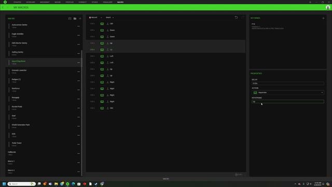This screenshot has width=332, height=187.
Task: Open options menu for Eagle Airstrike macro
Action: (x=78, y=35)
